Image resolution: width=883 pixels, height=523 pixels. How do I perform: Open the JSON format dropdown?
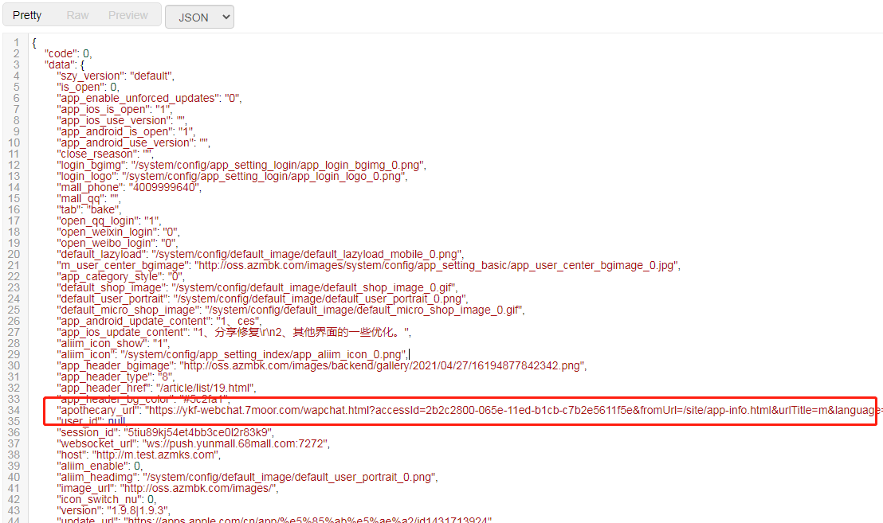click(x=199, y=17)
